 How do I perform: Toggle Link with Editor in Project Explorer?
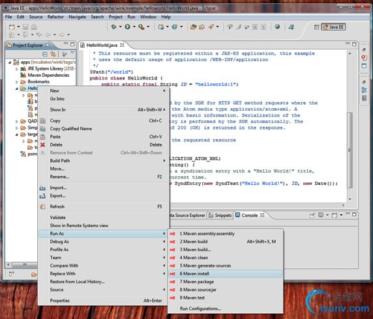tap(53, 54)
